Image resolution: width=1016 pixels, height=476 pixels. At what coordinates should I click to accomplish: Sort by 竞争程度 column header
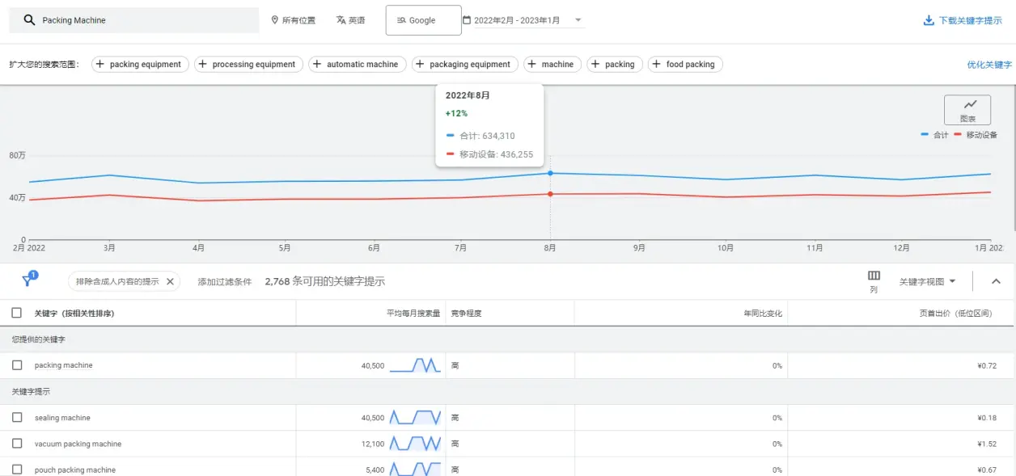(466, 313)
